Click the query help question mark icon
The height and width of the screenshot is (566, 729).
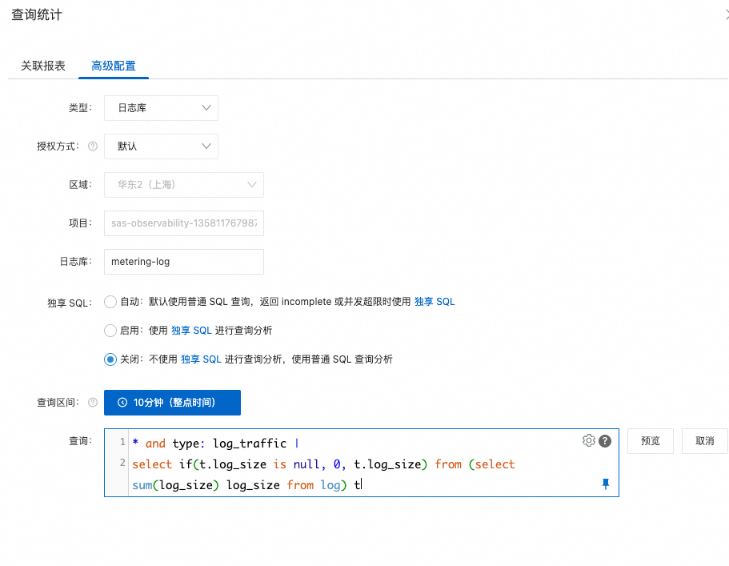(x=605, y=441)
